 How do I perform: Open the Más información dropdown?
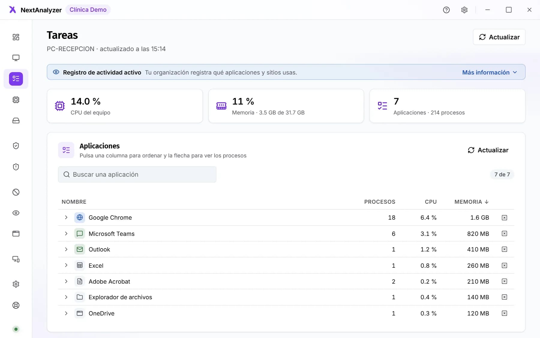click(490, 72)
